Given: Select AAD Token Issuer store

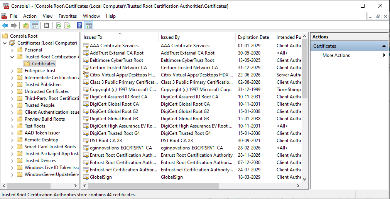Looking at the screenshot, I should click(x=42, y=133).
